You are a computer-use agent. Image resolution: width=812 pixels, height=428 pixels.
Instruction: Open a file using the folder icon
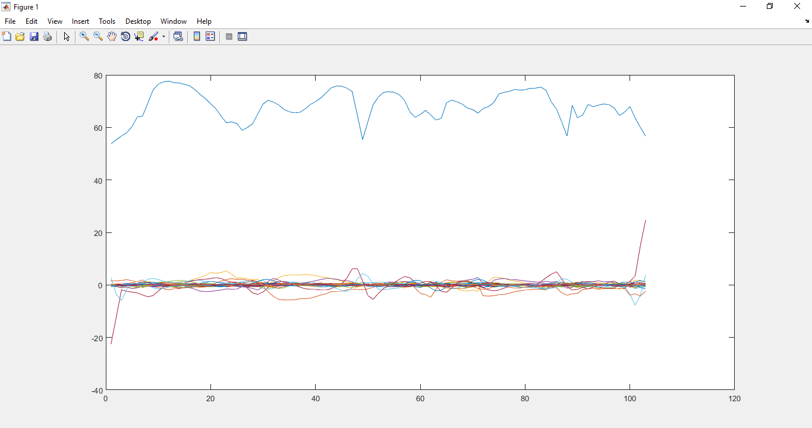click(x=20, y=36)
